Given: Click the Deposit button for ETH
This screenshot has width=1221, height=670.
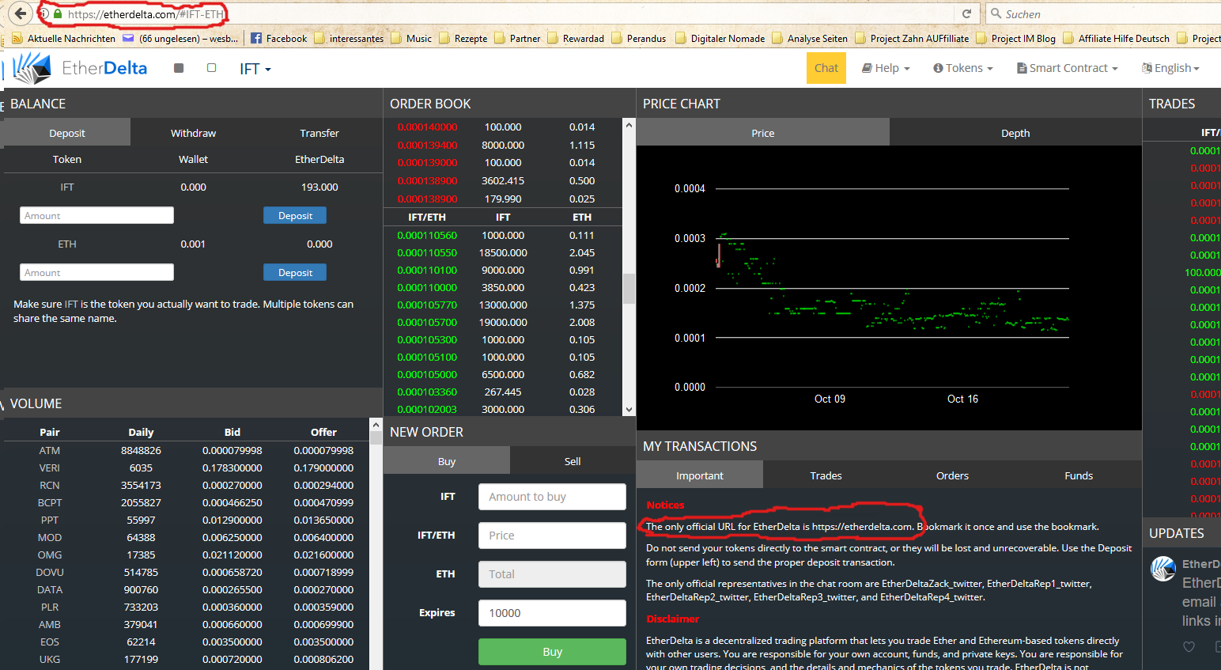Looking at the screenshot, I should (295, 272).
